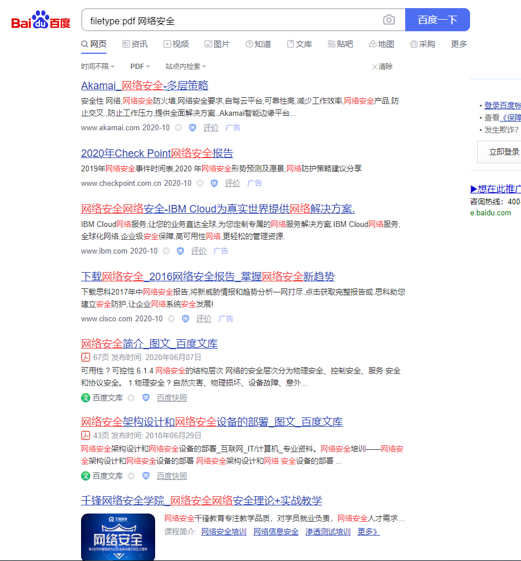Open 网络安全简介_图文_百度文库 result
Image resolution: width=521 pixels, height=561 pixels.
pos(149,343)
